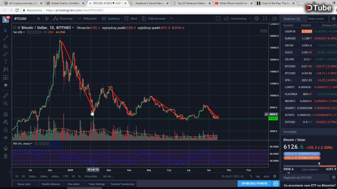Select the 1R time range
This screenshot has height=189, width=337.
pyautogui.click(x=73, y=176)
